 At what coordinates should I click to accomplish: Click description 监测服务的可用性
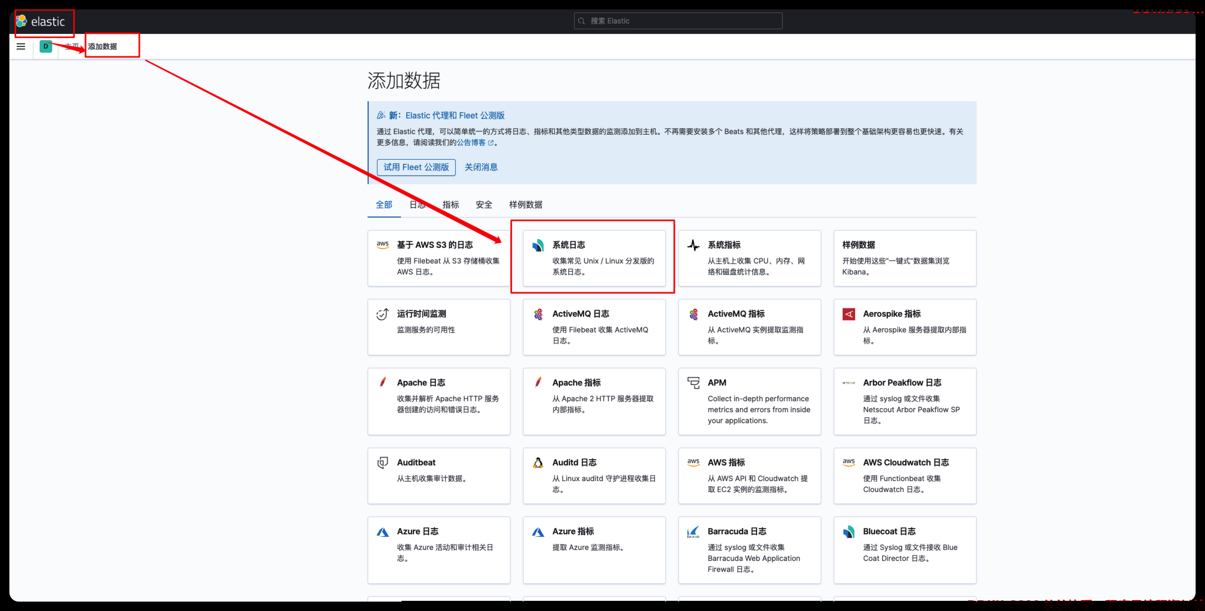click(x=426, y=330)
